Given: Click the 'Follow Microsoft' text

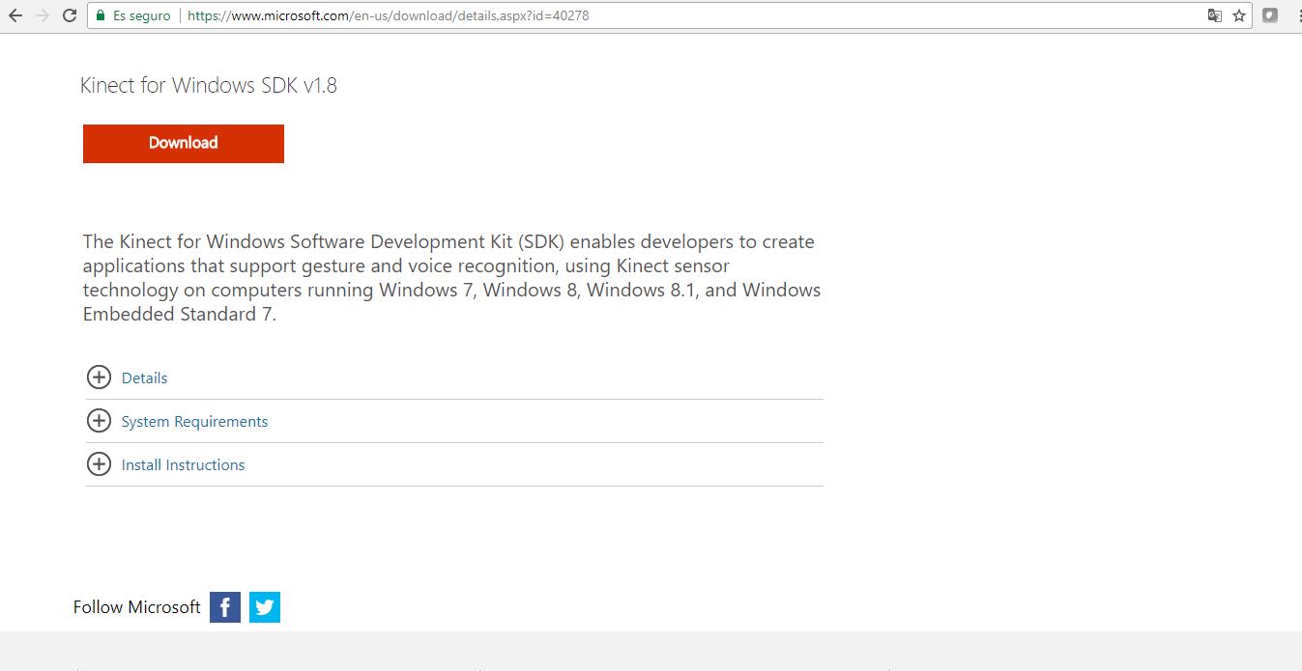Looking at the screenshot, I should (137, 607).
